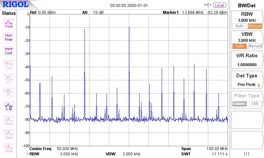Click the SWP Cont sweep icon
This screenshot has height=158, width=264.
9,51
